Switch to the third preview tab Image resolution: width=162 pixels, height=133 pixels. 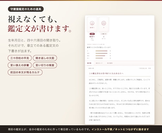[x=110, y=63]
